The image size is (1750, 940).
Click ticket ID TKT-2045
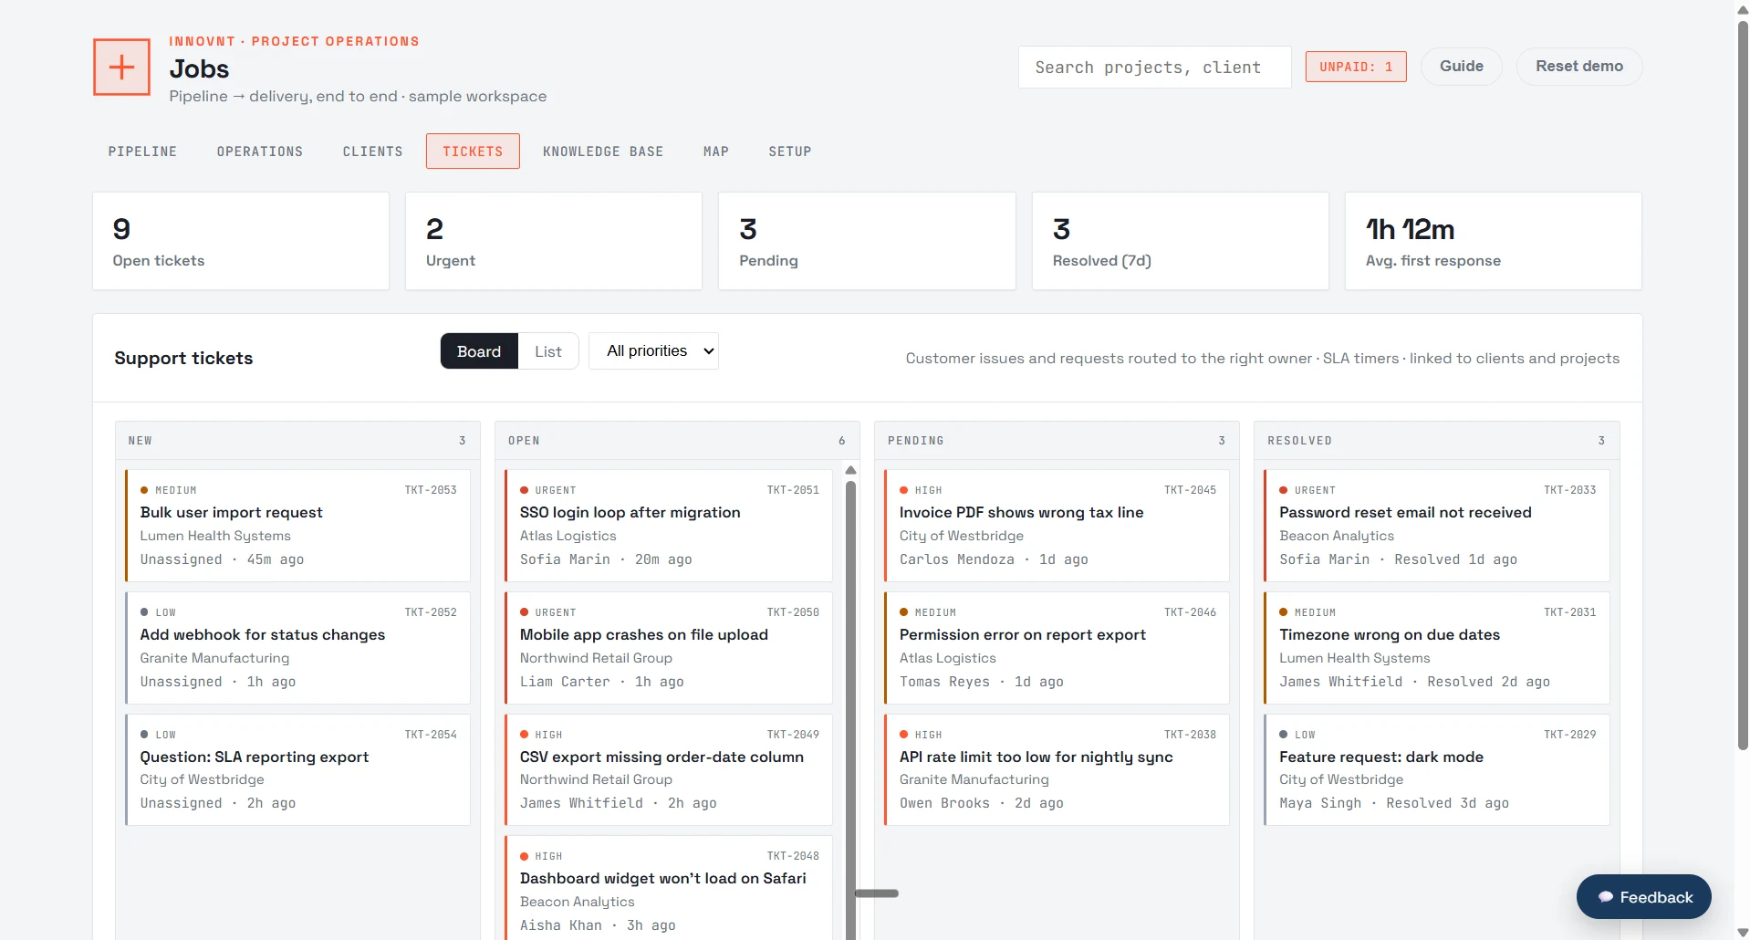point(1190,490)
